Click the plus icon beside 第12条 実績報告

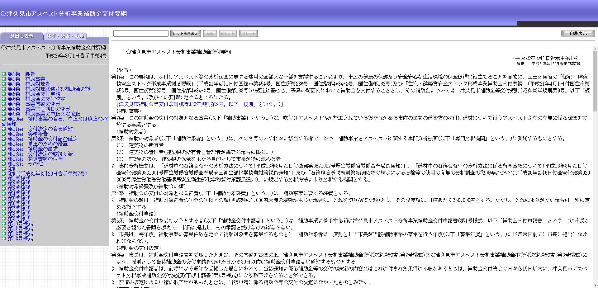(x=4, y=134)
